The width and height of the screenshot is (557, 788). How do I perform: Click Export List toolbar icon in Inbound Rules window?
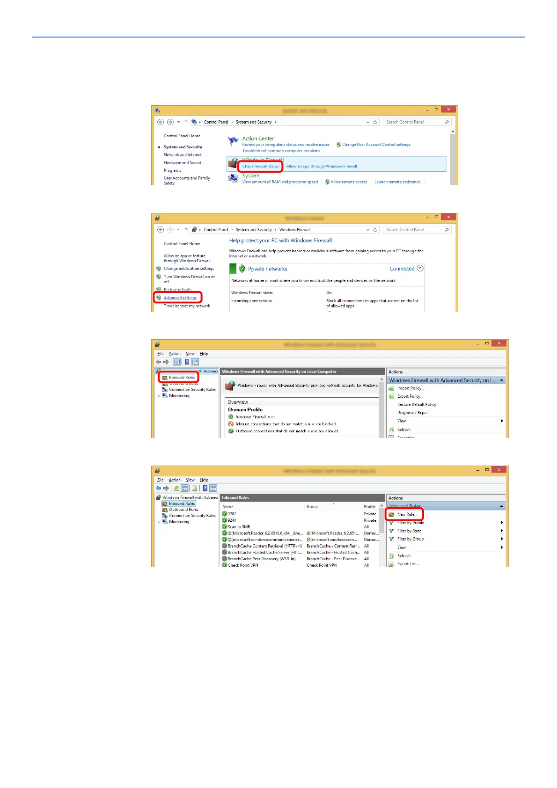(x=195, y=488)
